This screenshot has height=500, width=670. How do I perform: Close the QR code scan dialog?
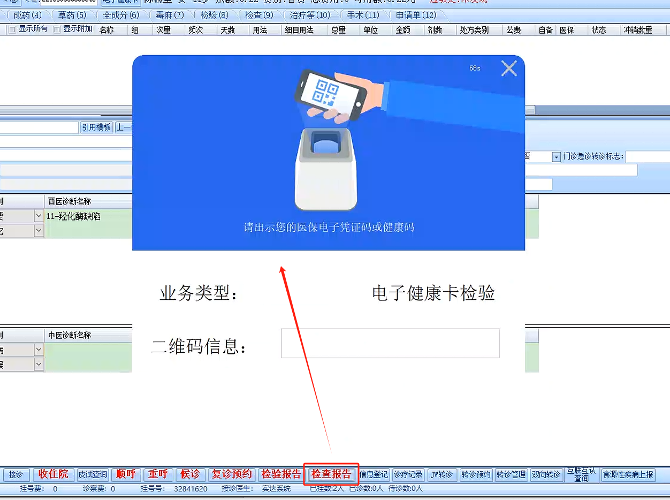(x=509, y=68)
